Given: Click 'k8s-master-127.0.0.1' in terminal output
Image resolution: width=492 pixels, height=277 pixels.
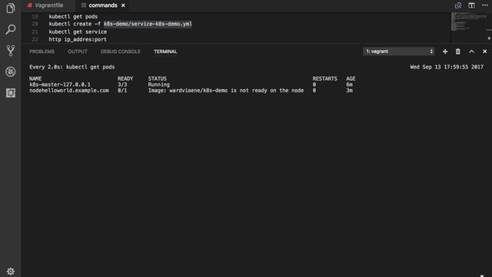Looking at the screenshot, I should coord(60,85).
